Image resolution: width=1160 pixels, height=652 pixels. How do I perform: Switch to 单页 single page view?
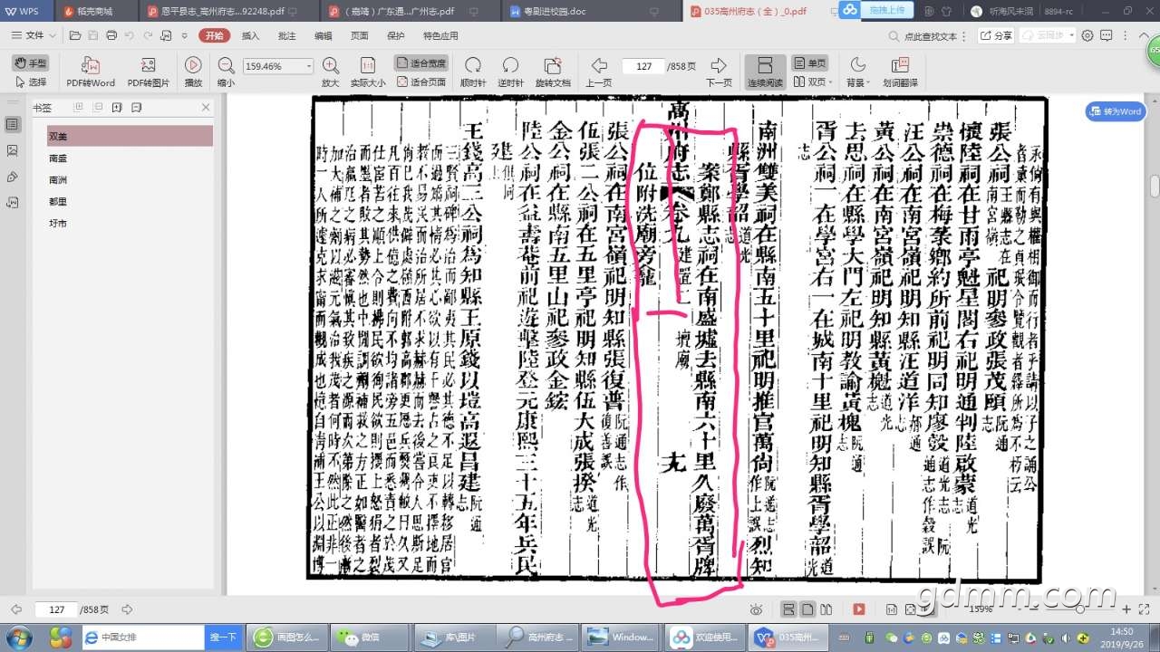810,63
